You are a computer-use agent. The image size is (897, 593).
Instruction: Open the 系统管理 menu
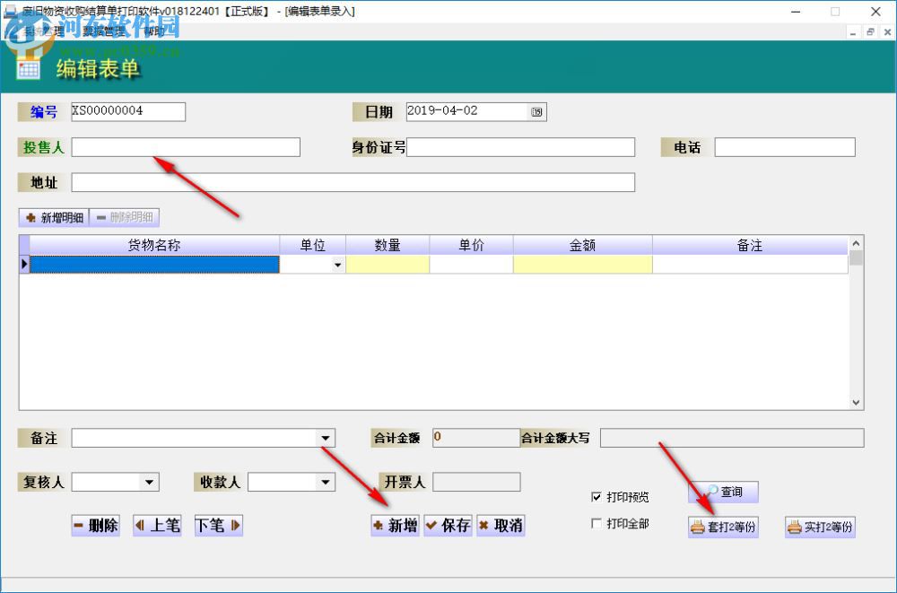(45, 31)
